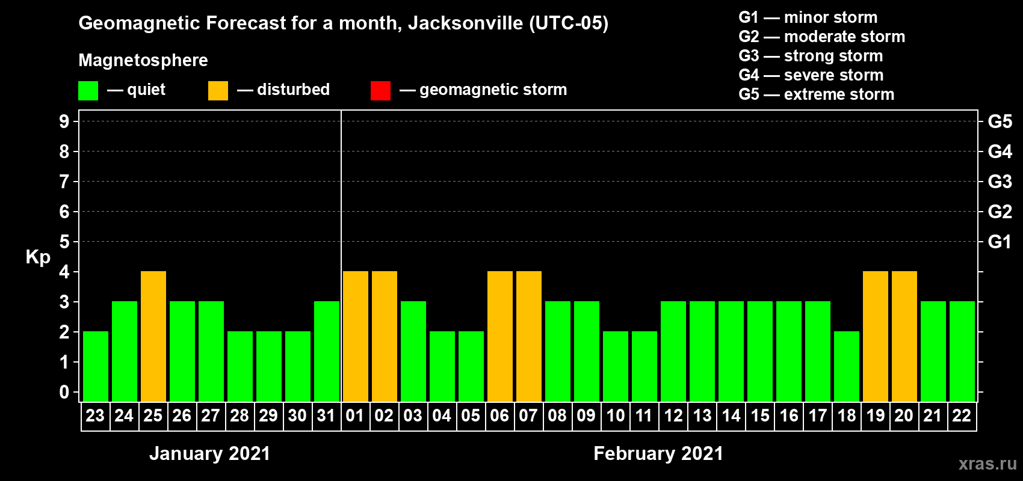Click date label 16 on the axis
The image size is (1023, 481).
click(x=789, y=415)
